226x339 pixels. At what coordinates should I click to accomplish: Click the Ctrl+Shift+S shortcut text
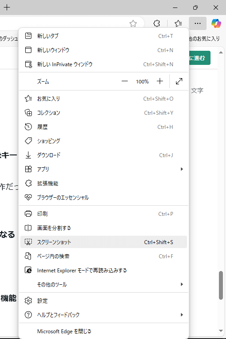(x=159, y=242)
